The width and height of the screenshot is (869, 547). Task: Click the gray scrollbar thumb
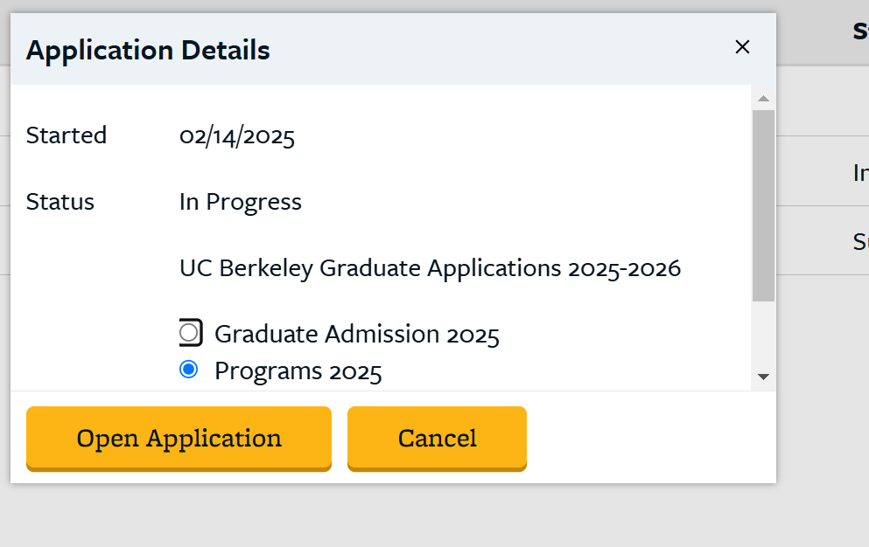pos(763,205)
